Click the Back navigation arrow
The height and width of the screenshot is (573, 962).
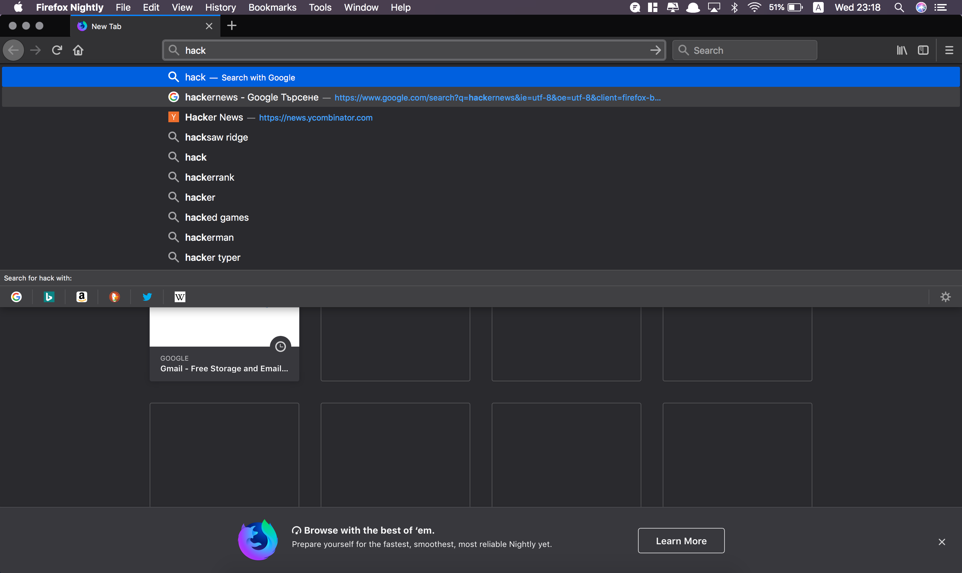[x=13, y=50]
